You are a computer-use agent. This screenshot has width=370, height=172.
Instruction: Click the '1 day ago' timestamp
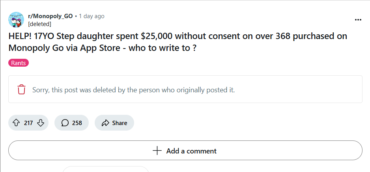92,16
